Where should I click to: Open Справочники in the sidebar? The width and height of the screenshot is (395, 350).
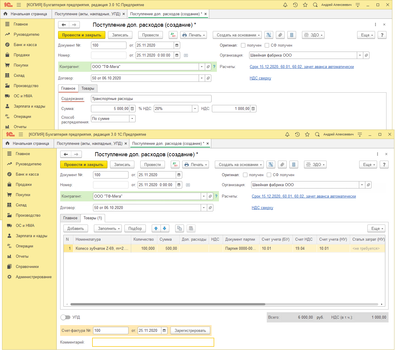coord(27,267)
